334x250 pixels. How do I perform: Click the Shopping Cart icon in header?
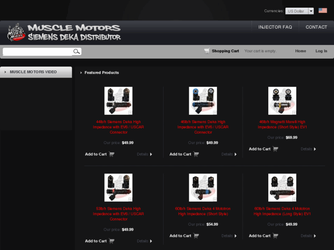pos(207,51)
